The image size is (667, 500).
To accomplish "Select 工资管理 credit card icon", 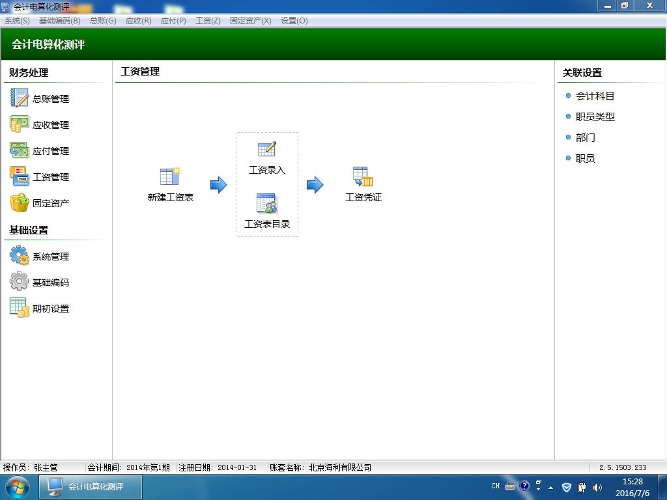I will tap(19, 176).
